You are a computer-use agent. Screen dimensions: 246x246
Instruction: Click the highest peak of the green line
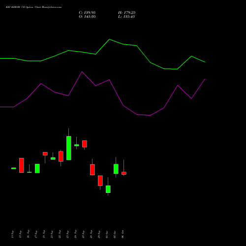(109, 39)
